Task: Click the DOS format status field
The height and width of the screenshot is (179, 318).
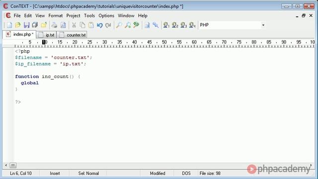Action: (186, 174)
